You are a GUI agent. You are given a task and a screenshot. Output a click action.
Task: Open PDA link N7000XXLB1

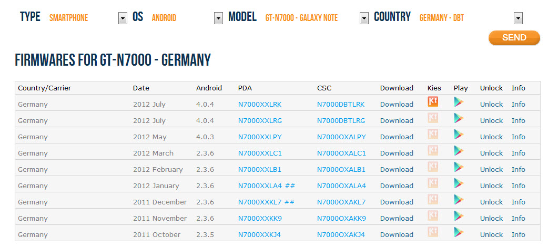coord(260,169)
